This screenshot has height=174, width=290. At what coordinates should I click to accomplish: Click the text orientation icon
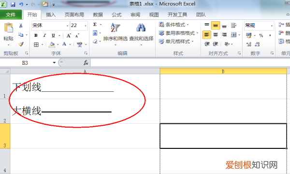pyautogui.click(x=227, y=44)
